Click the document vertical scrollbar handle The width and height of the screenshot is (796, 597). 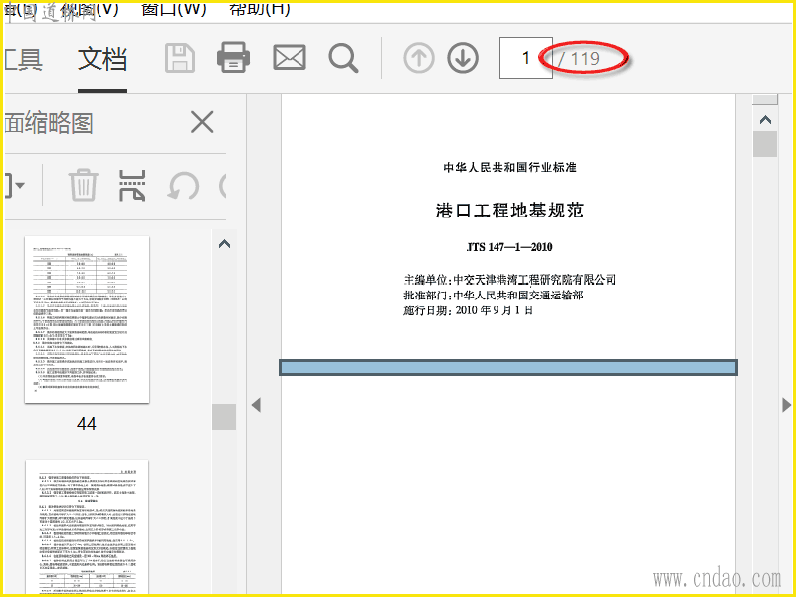(765, 144)
